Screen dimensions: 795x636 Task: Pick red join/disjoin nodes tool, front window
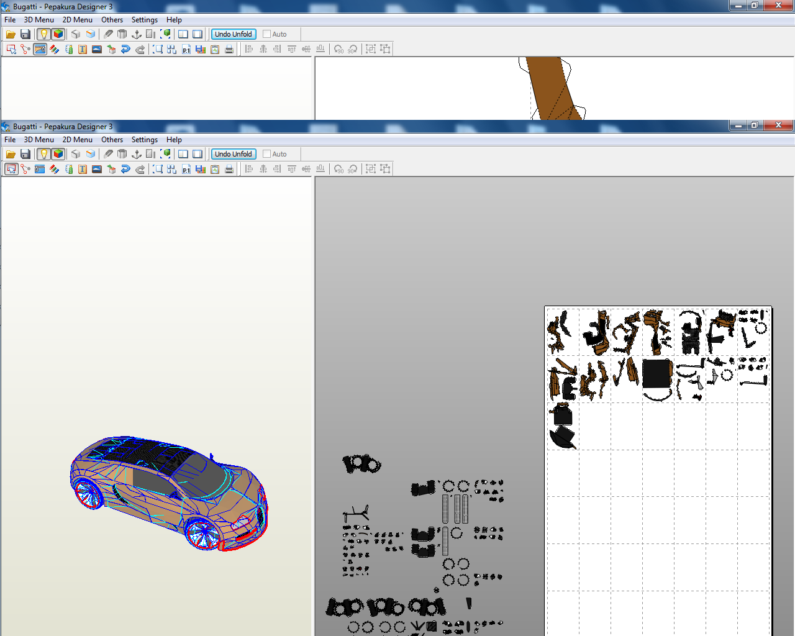pyautogui.click(x=25, y=169)
